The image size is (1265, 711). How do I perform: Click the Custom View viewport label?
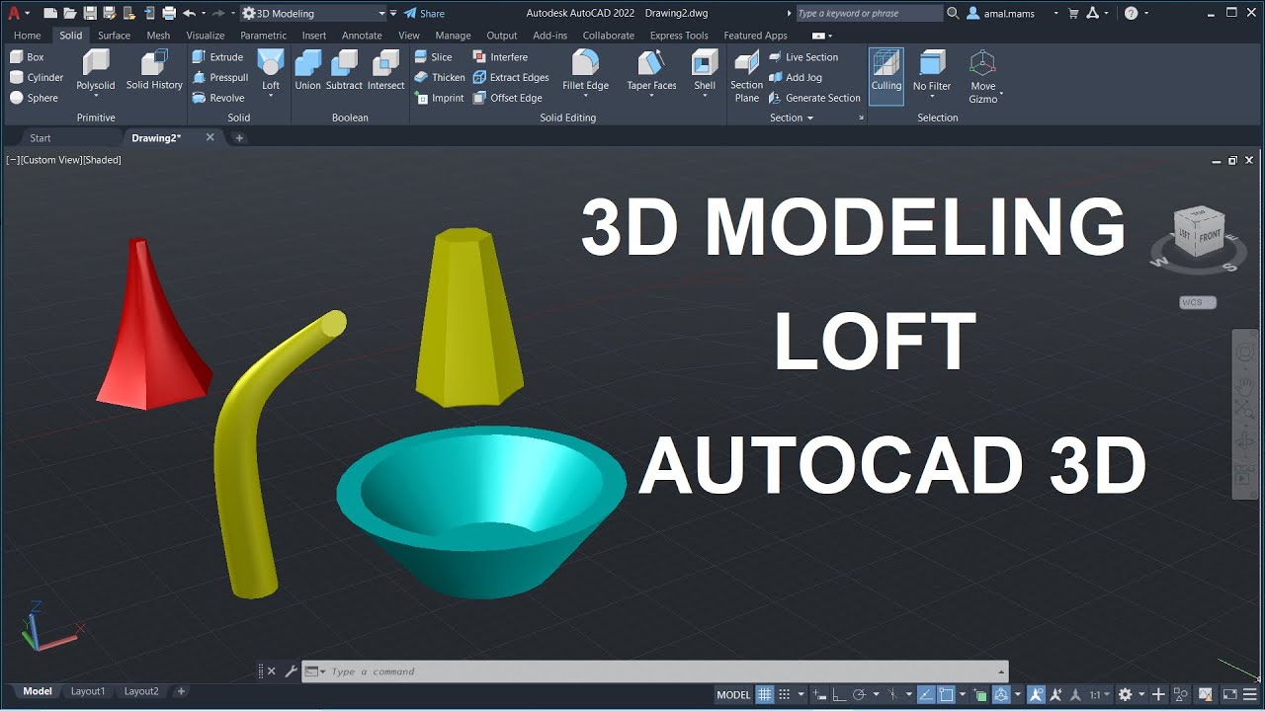(52, 159)
